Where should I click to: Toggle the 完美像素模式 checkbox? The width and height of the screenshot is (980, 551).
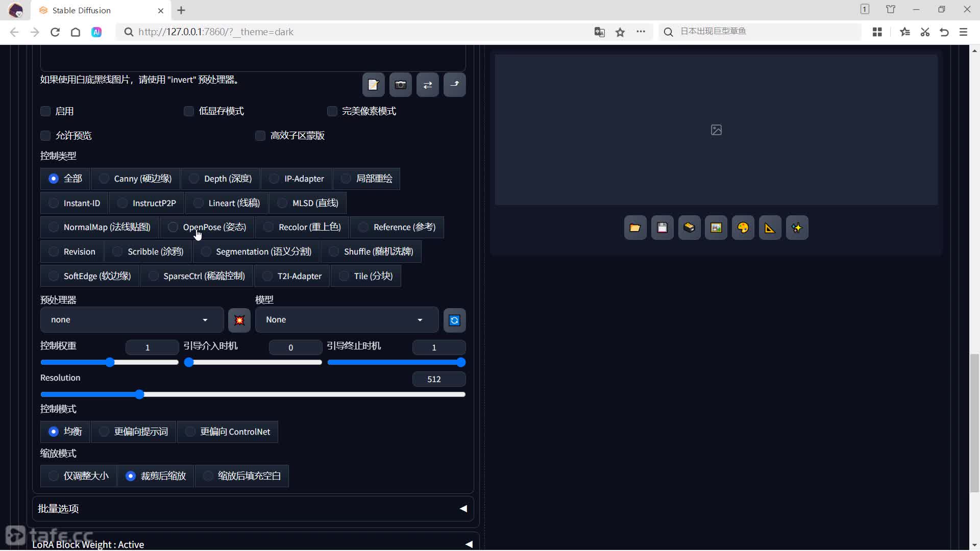coord(332,111)
